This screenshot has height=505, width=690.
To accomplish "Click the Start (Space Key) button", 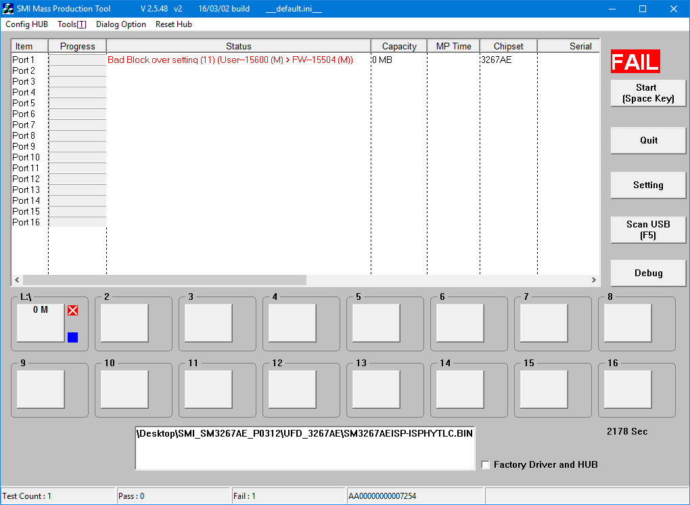I will pyautogui.click(x=648, y=93).
